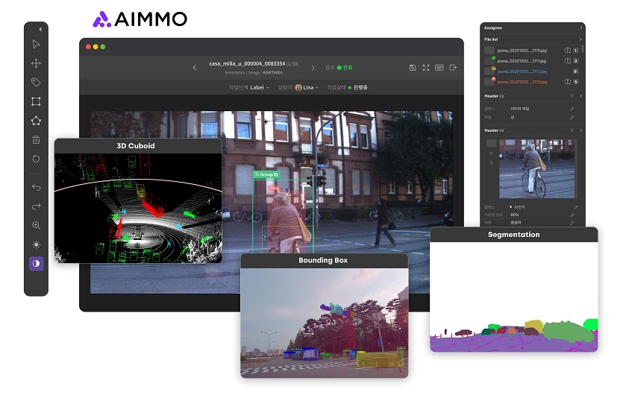The height and width of the screenshot is (398, 623).
Task: Click filter icon in first Header section
Action: (x=572, y=96)
